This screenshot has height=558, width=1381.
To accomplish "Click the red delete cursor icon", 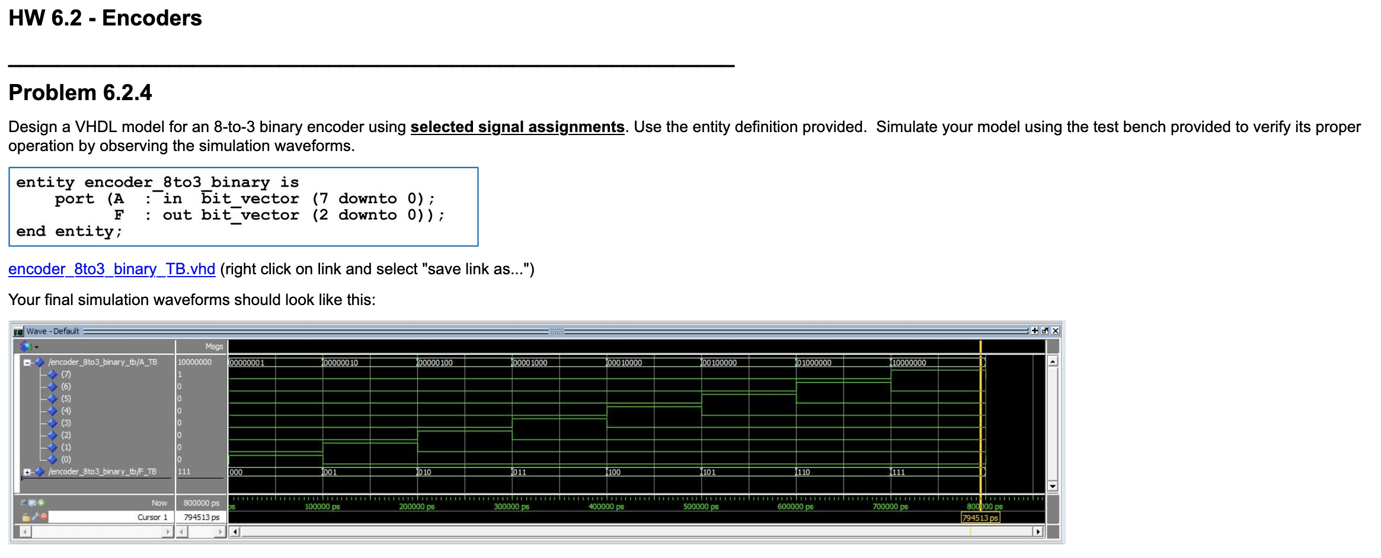I will (44, 517).
